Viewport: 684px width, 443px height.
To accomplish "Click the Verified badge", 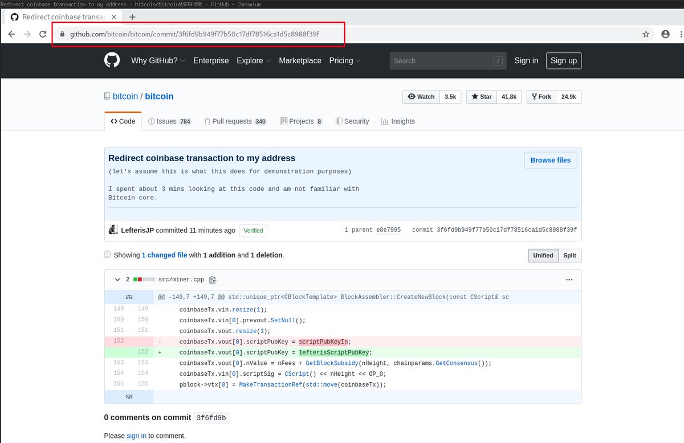I will (254, 231).
